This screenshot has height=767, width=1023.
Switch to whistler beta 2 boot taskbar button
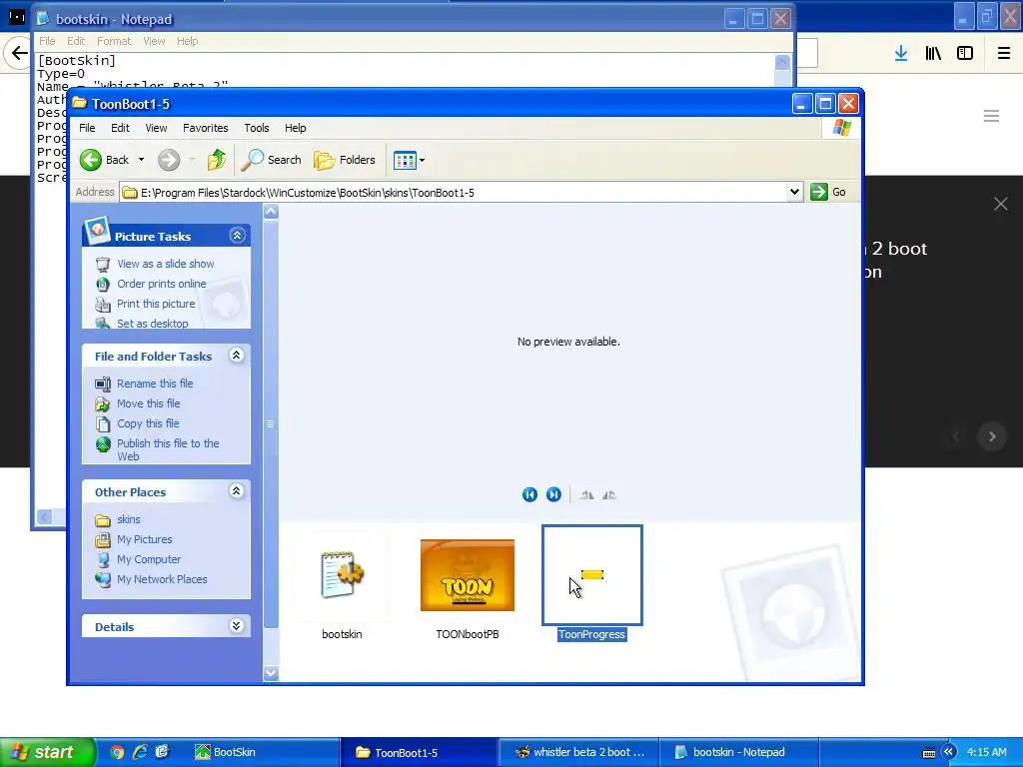(578, 752)
